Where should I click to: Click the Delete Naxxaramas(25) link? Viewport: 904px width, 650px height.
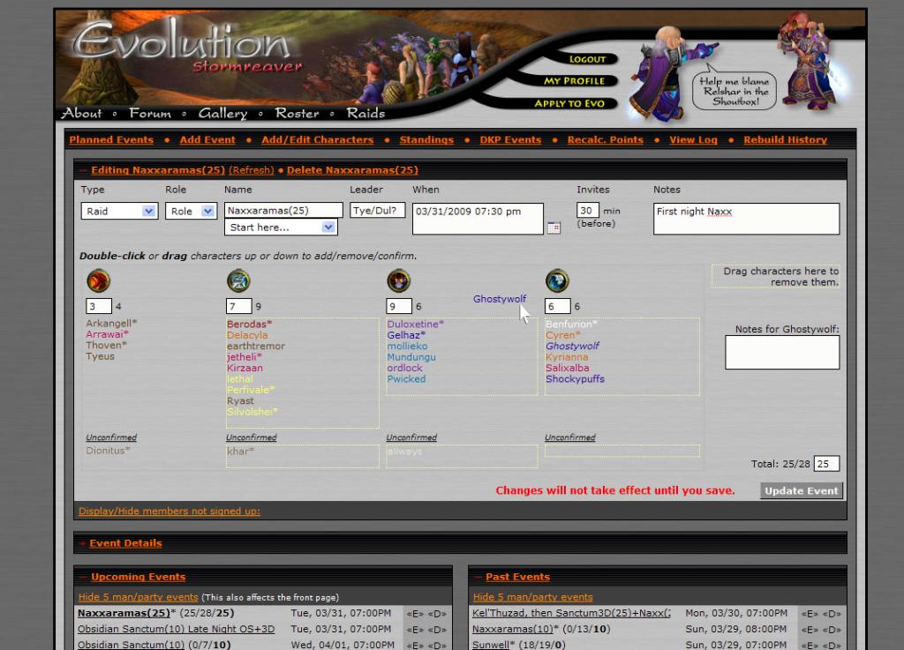(352, 170)
